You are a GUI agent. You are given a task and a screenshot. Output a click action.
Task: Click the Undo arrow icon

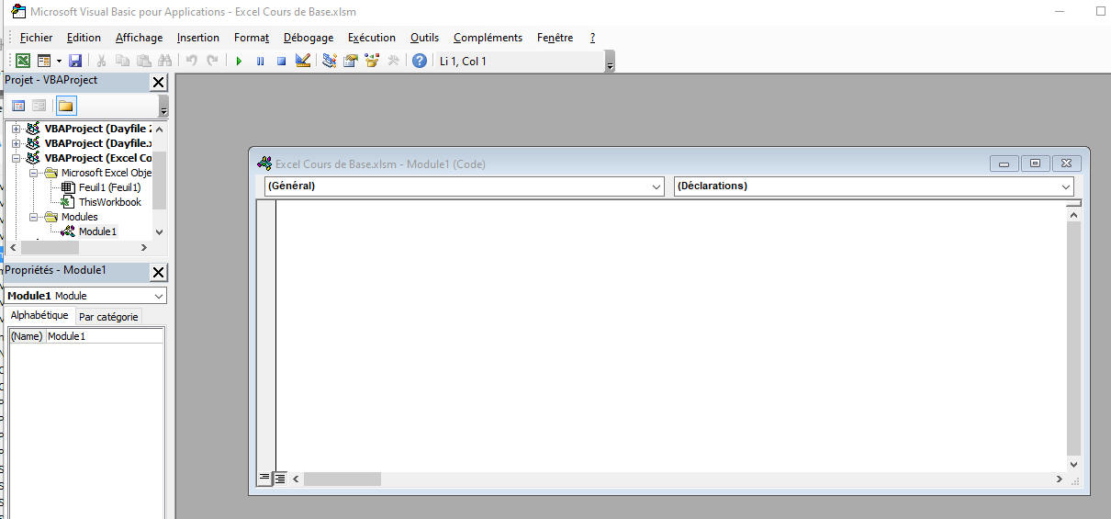coord(192,61)
